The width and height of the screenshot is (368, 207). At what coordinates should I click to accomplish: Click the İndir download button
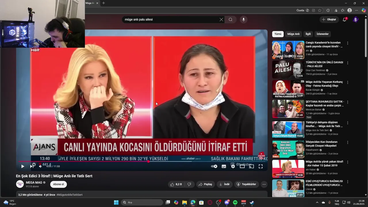[225, 184]
